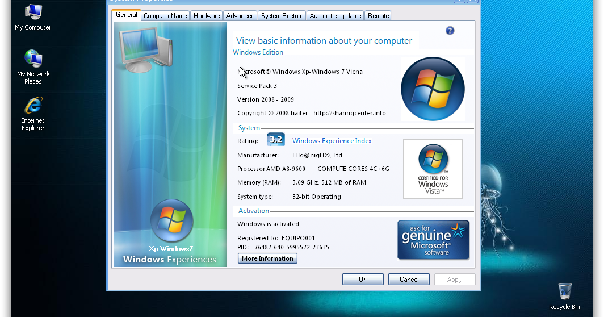Click the PID number 76487-640-5995572-23635
This screenshot has width=604, height=317.
point(292,247)
